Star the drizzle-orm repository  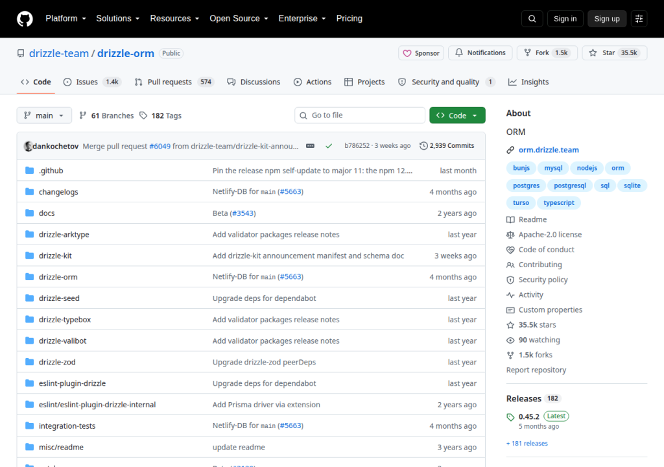(615, 53)
